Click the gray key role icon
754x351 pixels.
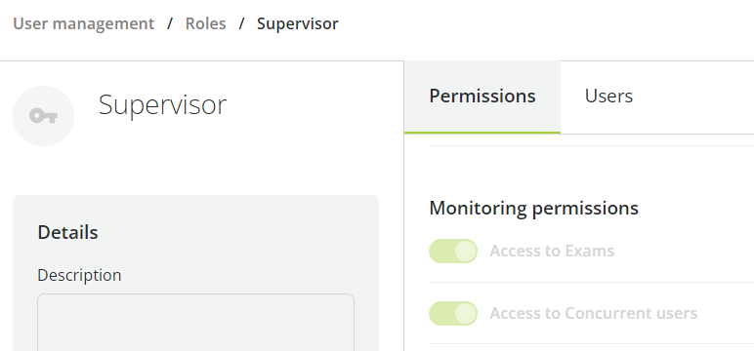point(43,116)
